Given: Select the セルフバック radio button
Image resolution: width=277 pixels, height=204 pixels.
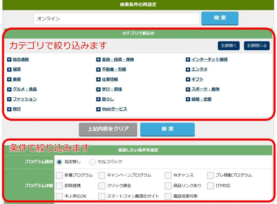Looking at the screenshot, I should pos(92,162).
